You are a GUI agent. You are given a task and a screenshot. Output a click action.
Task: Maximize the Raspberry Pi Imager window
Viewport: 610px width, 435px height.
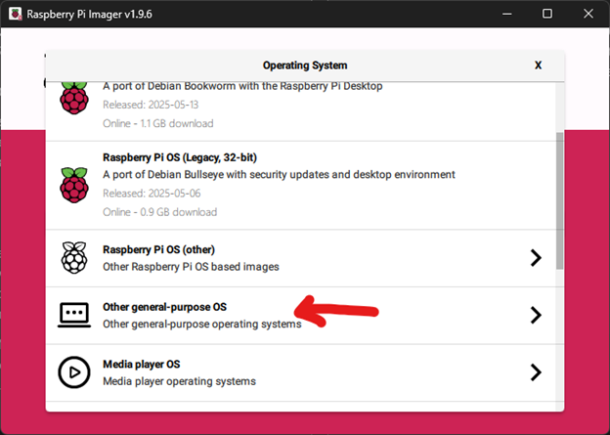click(547, 14)
